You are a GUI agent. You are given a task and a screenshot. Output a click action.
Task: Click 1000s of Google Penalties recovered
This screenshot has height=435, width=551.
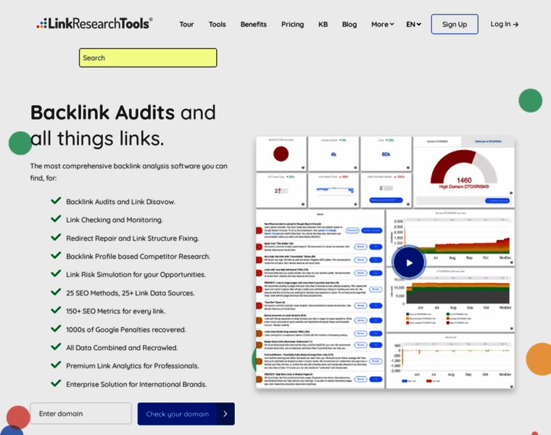coord(126,330)
